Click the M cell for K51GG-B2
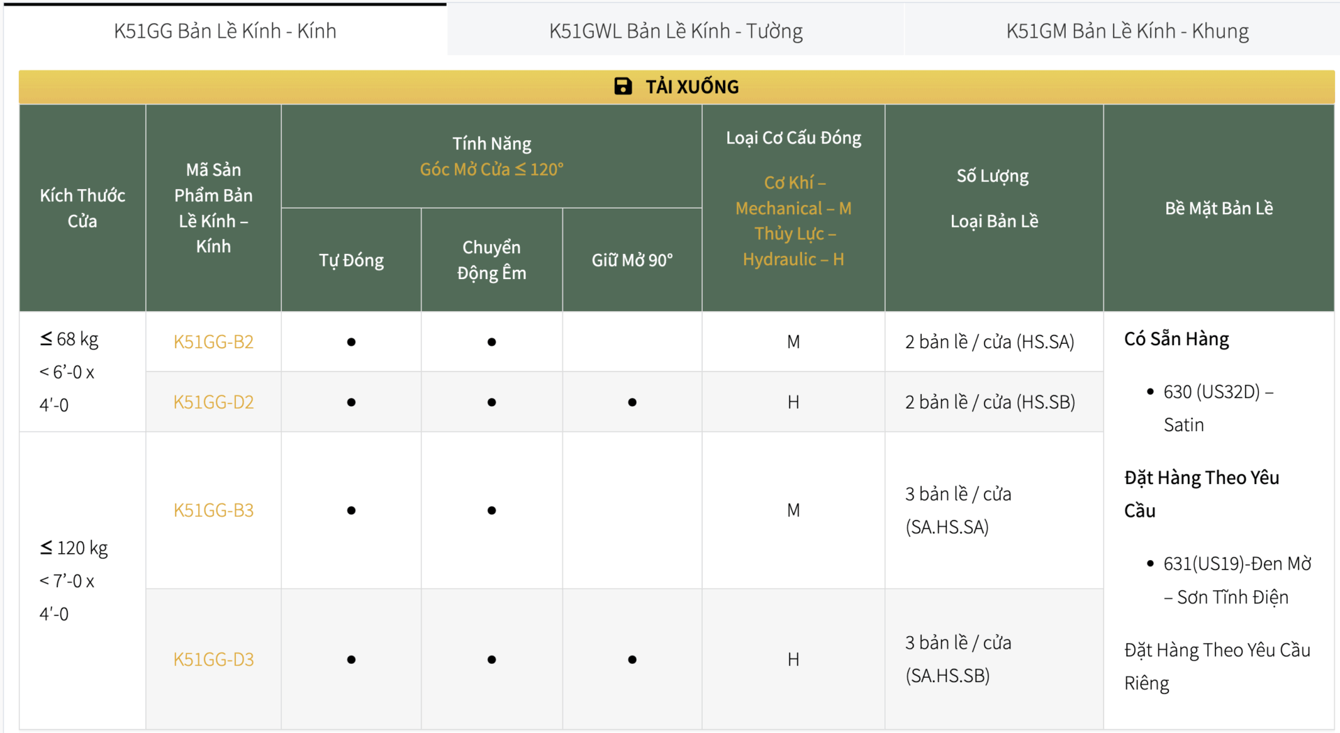The image size is (1340, 733). 793,342
